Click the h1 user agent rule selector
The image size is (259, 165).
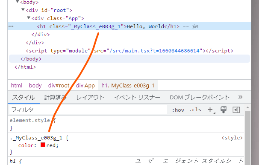12,161
